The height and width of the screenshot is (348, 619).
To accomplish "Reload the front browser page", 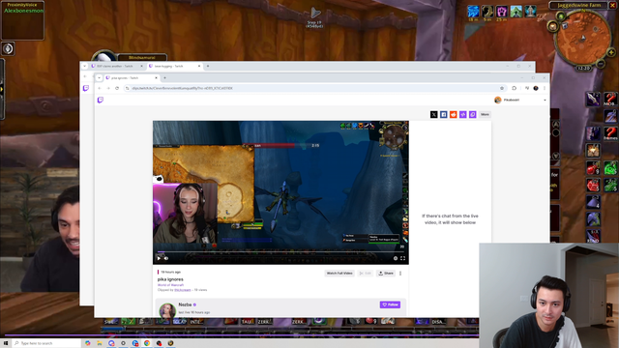I will tap(117, 88).
